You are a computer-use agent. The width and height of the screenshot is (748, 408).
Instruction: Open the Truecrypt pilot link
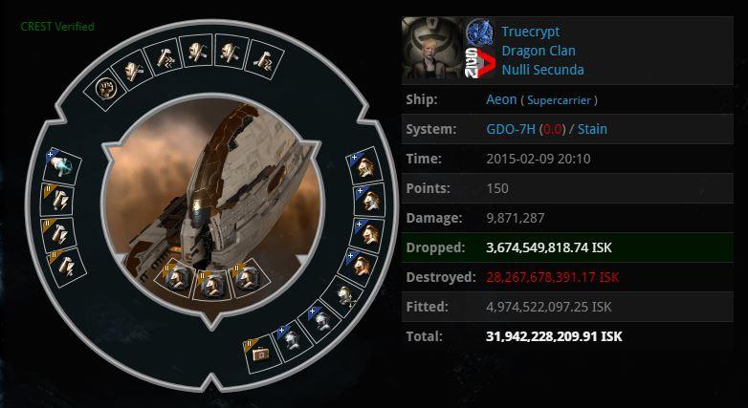point(531,32)
